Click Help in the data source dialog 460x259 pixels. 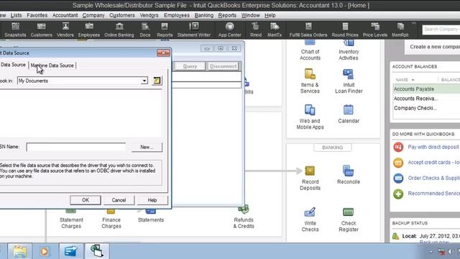(152, 200)
